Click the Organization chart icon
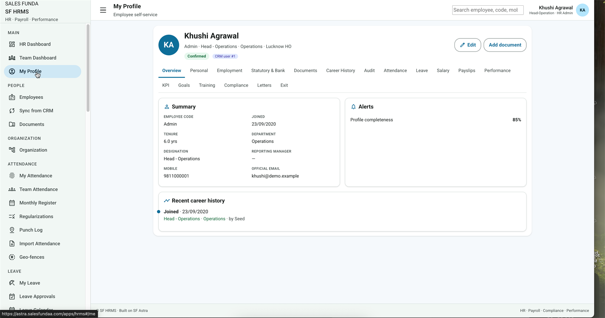Screen dimensions: 605x318 [x=12, y=150]
